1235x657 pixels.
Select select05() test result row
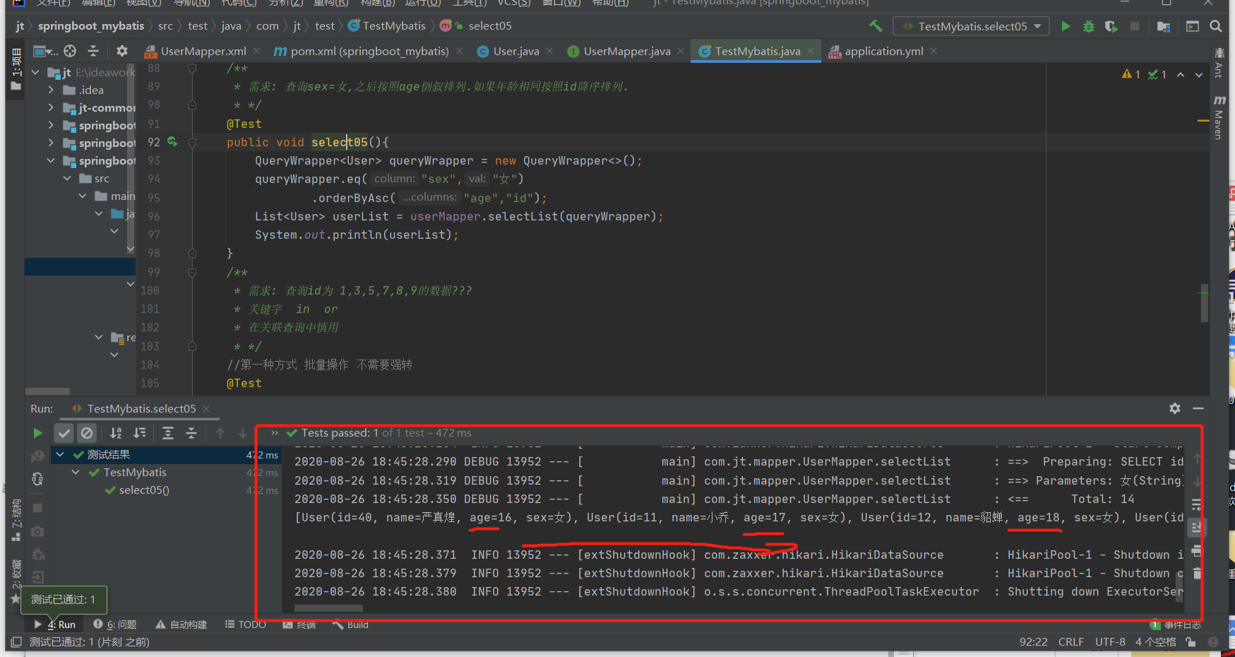click(x=167, y=490)
